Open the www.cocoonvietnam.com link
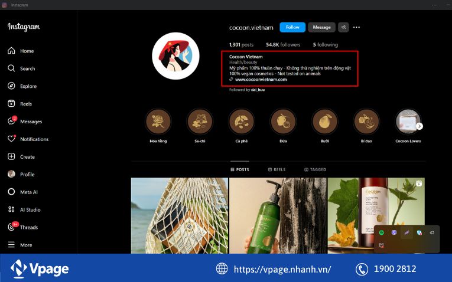The width and height of the screenshot is (452, 282). pos(261,80)
